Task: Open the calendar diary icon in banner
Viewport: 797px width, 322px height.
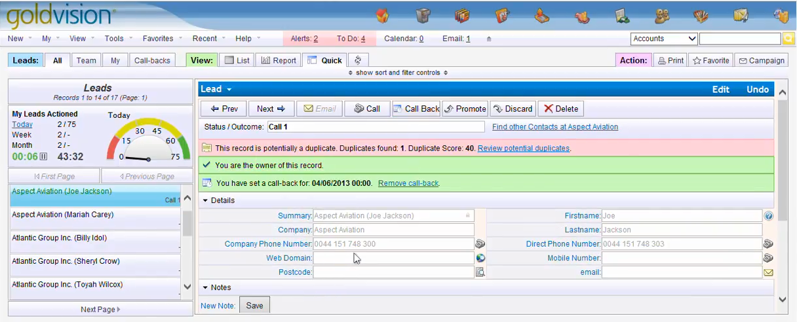Action: [x=503, y=16]
